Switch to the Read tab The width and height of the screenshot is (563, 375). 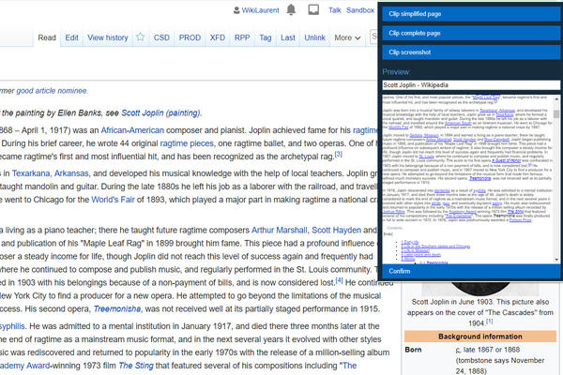(x=47, y=37)
